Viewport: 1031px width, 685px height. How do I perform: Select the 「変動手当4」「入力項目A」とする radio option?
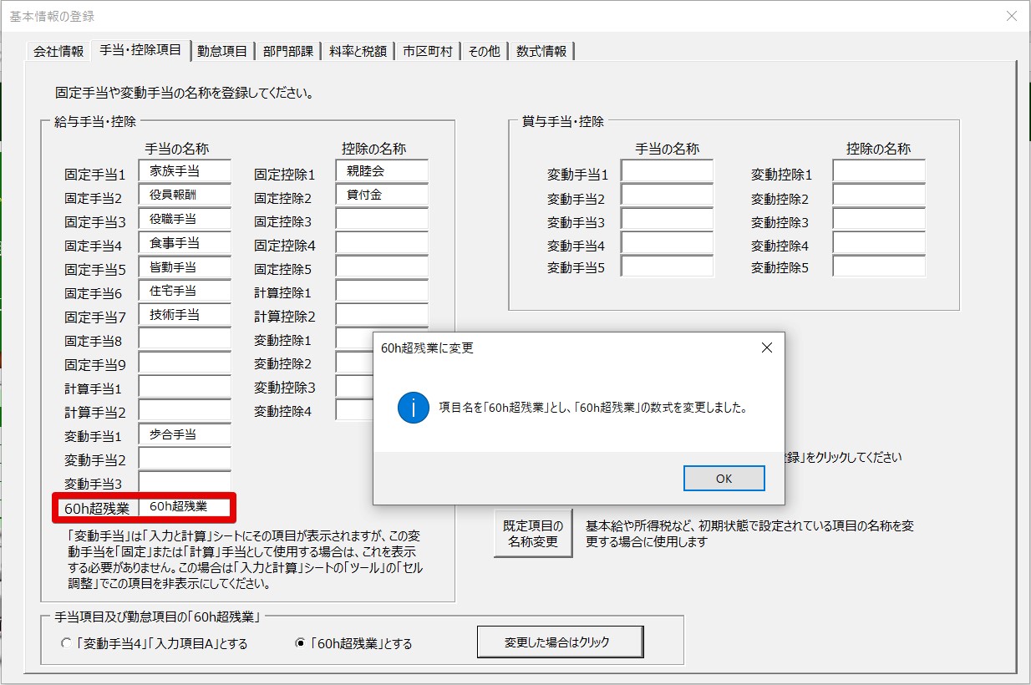coord(67,644)
